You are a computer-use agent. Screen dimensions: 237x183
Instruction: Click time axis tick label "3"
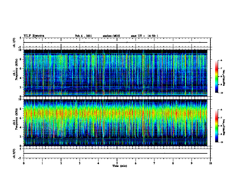80,163
